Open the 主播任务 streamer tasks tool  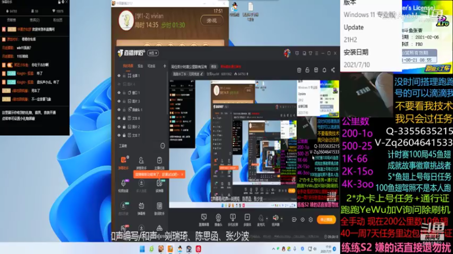click(x=159, y=163)
